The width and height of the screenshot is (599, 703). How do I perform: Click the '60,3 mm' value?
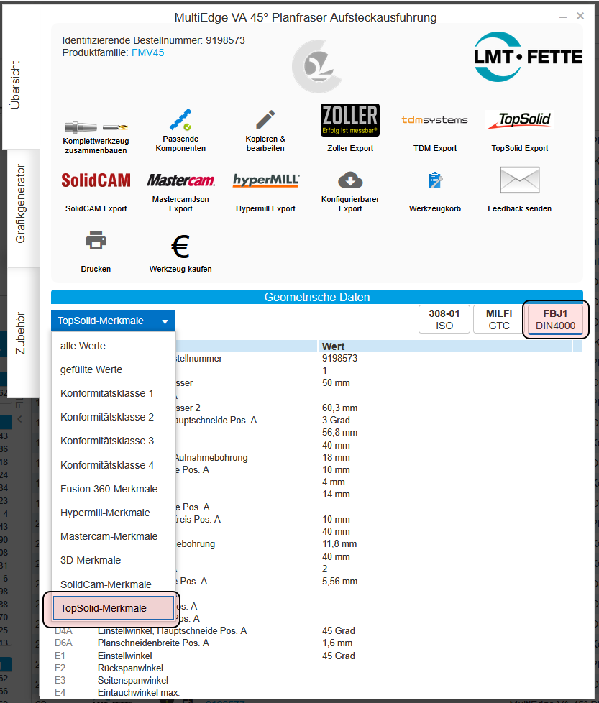[x=339, y=408]
